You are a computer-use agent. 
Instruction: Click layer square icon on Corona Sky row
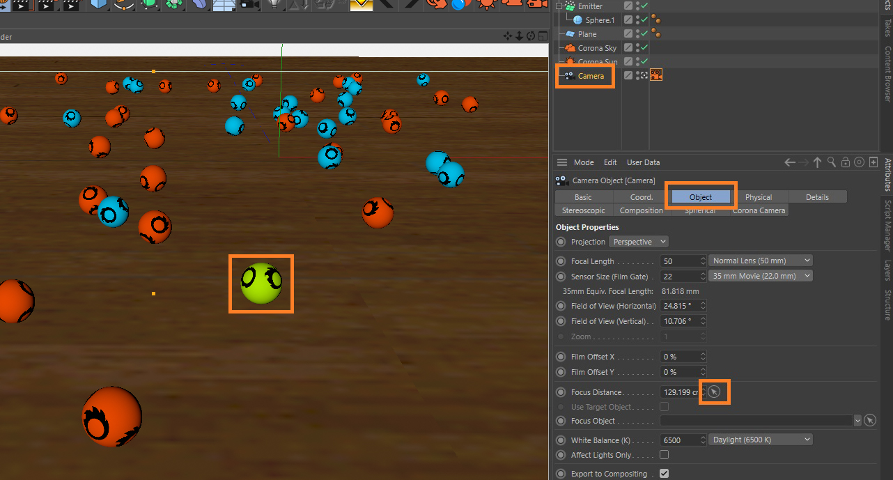628,47
